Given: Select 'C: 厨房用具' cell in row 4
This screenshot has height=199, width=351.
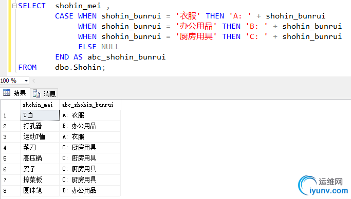Looking at the screenshot, I should (90, 147).
